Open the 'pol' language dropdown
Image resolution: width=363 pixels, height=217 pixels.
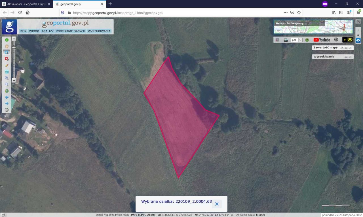click(x=297, y=40)
